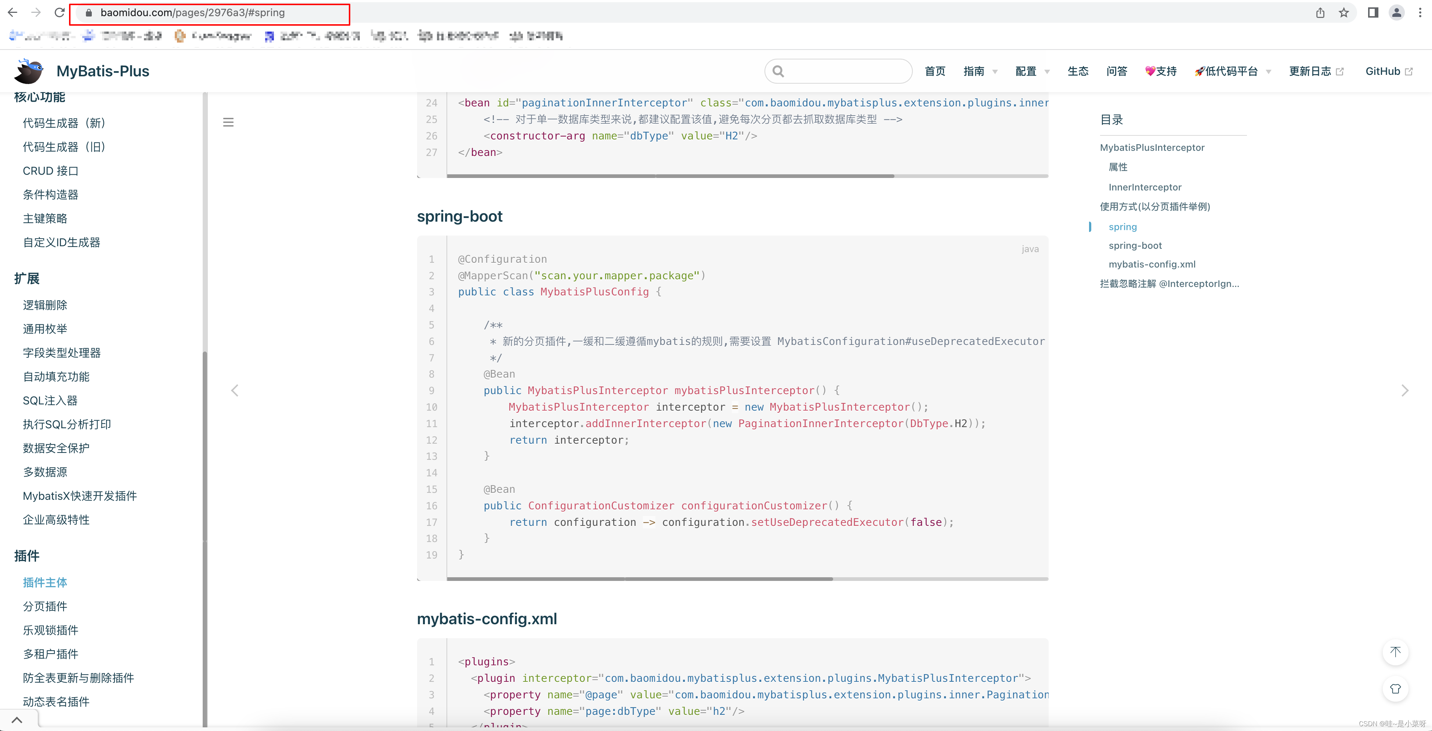The height and width of the screenshot is (731, 1432).
Task: Click the MyBatis-Plus bird logo
Action: pyautogui.click(x=29, y=71)
